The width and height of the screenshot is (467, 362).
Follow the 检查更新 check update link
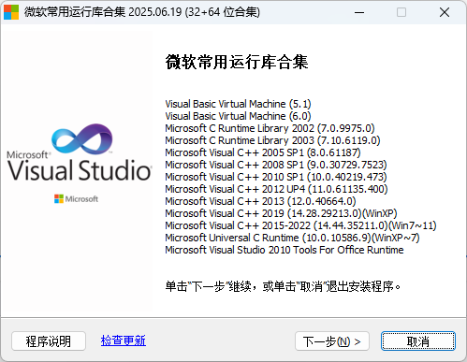click(x=124, y=340)
